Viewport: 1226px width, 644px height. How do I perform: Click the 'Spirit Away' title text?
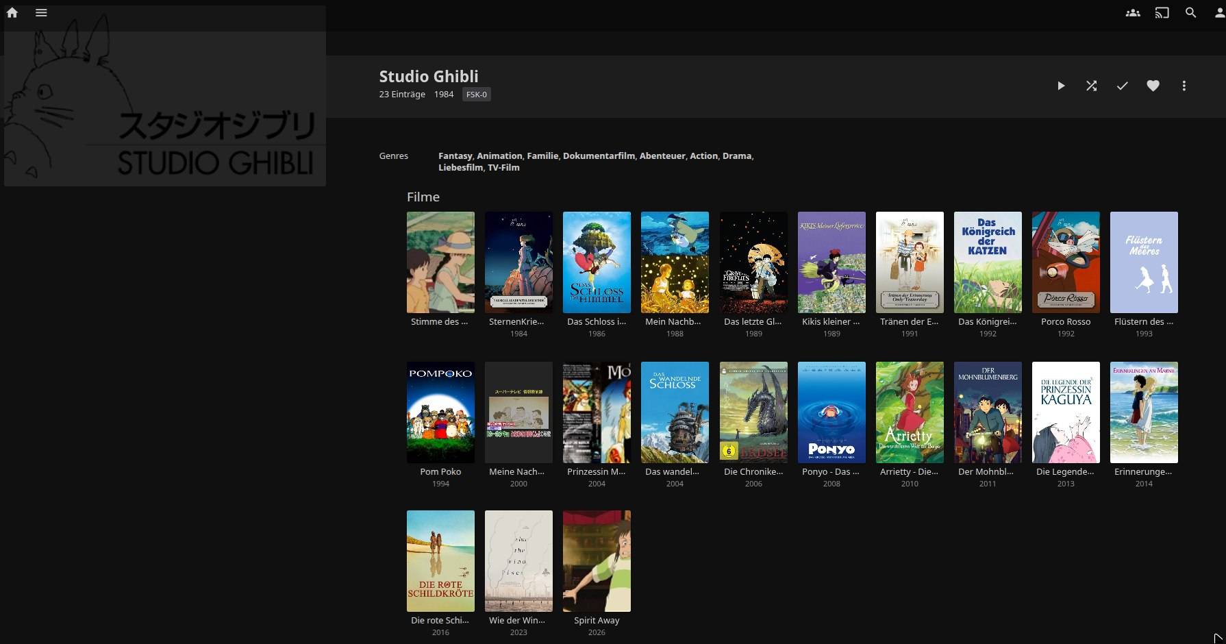597,620
